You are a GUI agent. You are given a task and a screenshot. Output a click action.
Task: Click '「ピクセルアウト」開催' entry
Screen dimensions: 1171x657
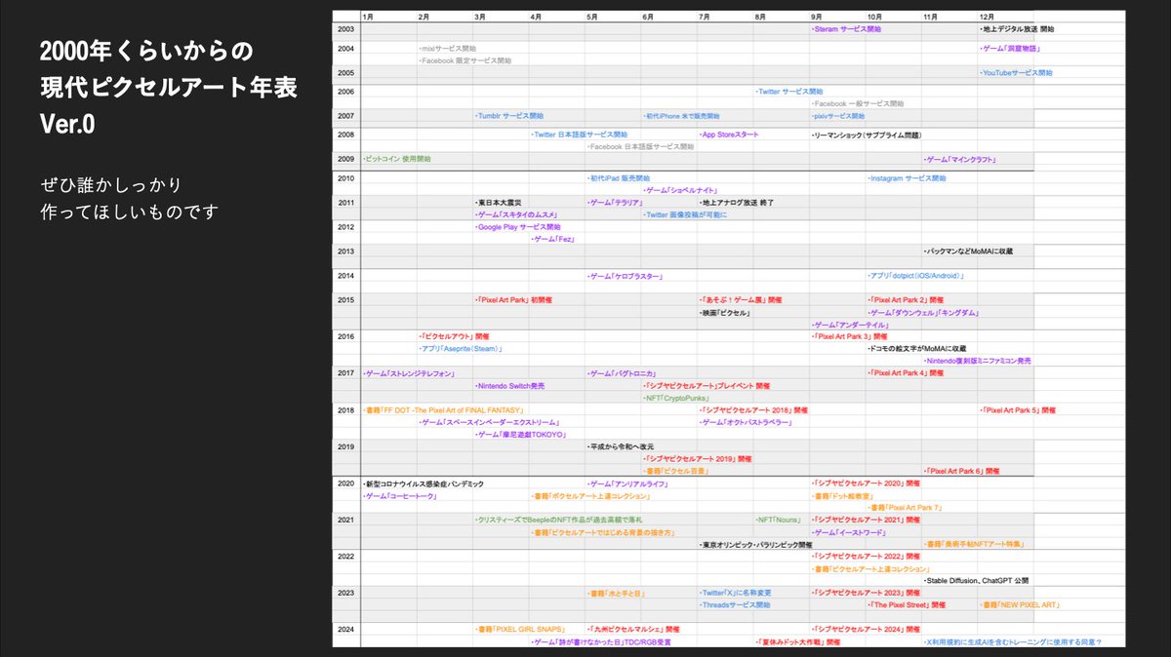pyautogui.click(x=453, y=336)
